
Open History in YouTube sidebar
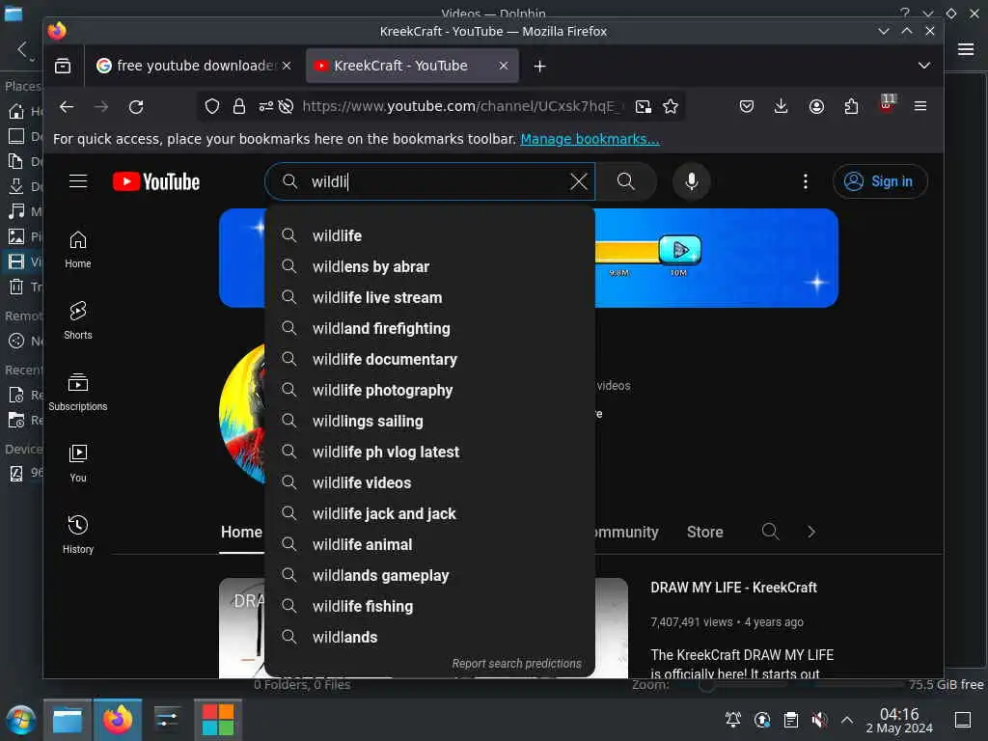(77, 535)
